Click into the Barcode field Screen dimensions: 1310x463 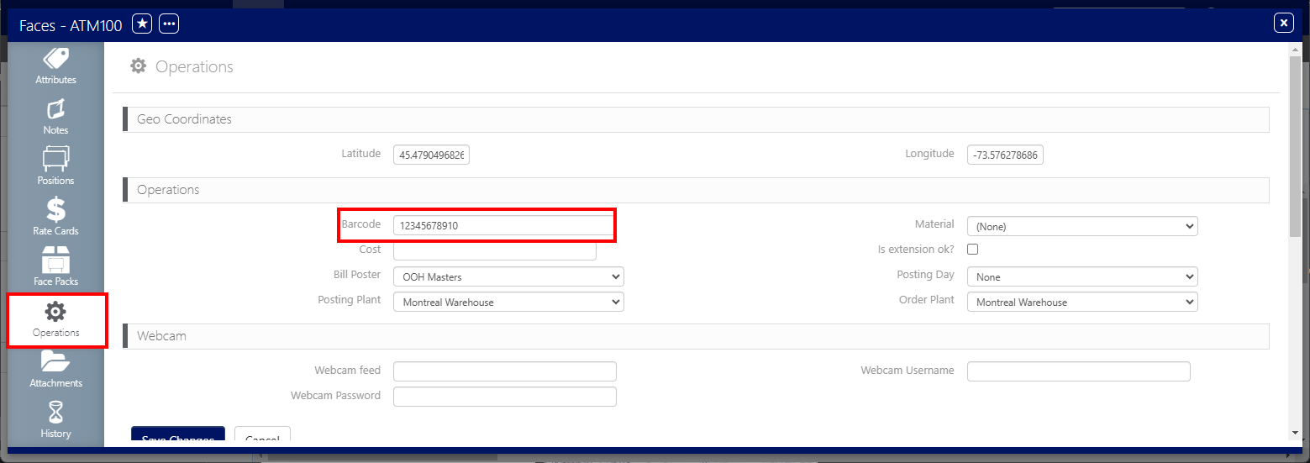pos(502,226)
